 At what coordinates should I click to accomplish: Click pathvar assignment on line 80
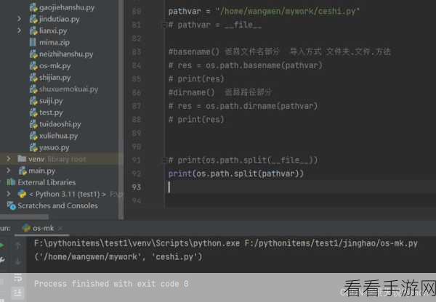[264, 12]
